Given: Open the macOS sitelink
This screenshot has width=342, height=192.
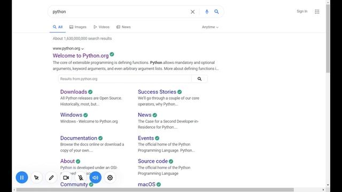Looking at the screenshot, I should (146, 185).
